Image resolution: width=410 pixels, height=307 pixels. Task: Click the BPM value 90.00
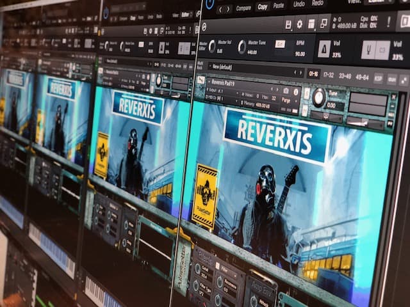click(300, 54)
